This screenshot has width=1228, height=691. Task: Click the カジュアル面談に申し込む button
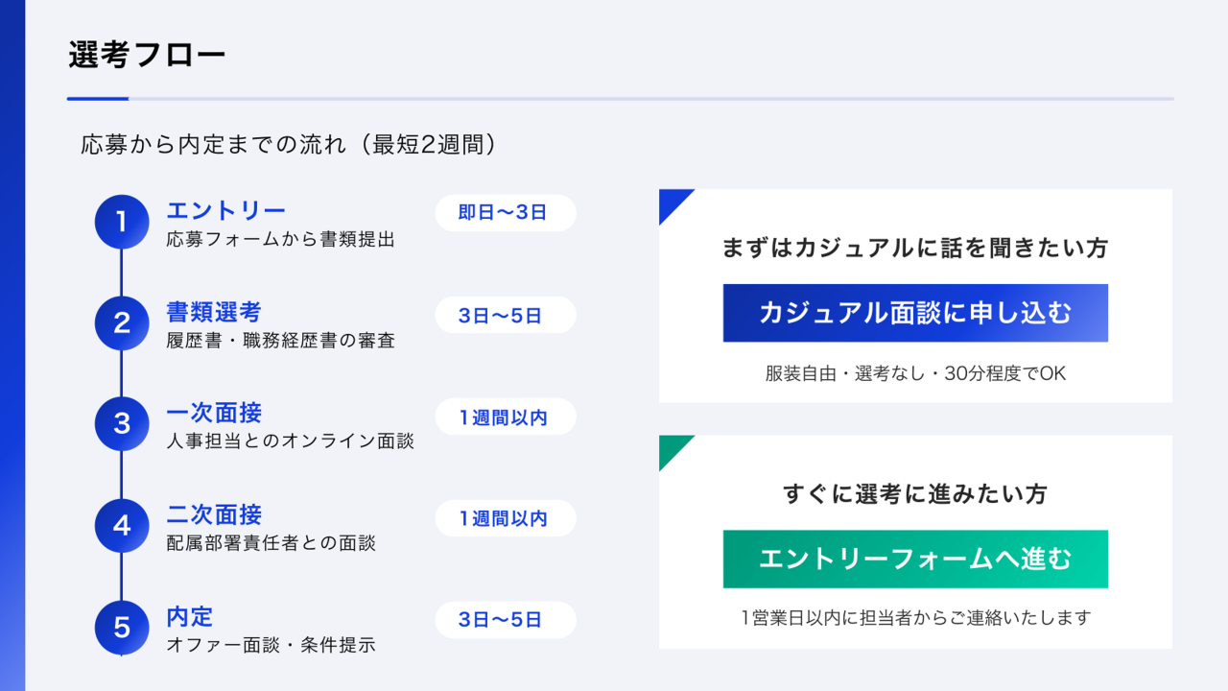click(914, 314)
